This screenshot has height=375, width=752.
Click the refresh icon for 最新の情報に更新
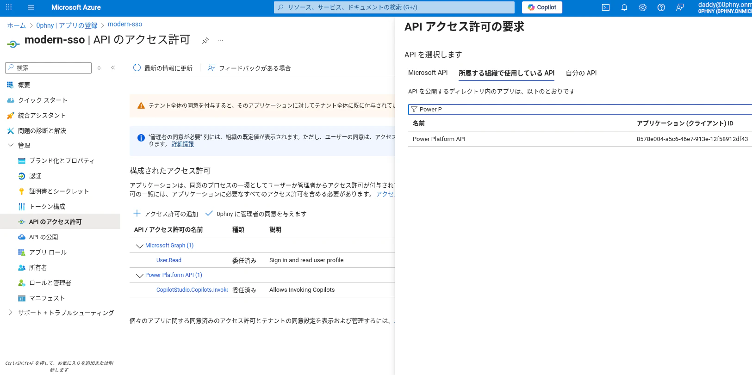137,68
